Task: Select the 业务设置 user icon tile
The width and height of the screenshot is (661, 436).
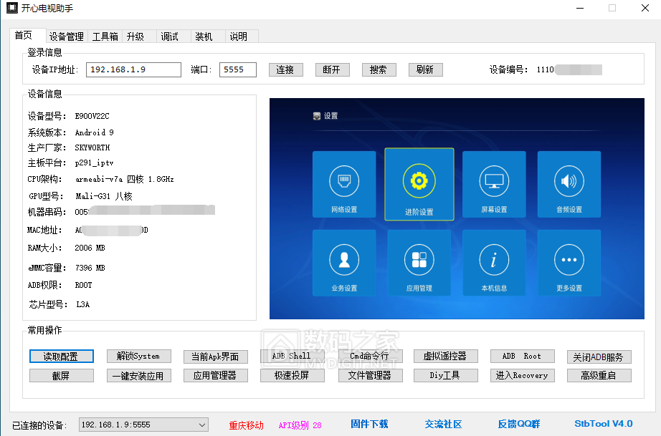Action: coord(344,263)
